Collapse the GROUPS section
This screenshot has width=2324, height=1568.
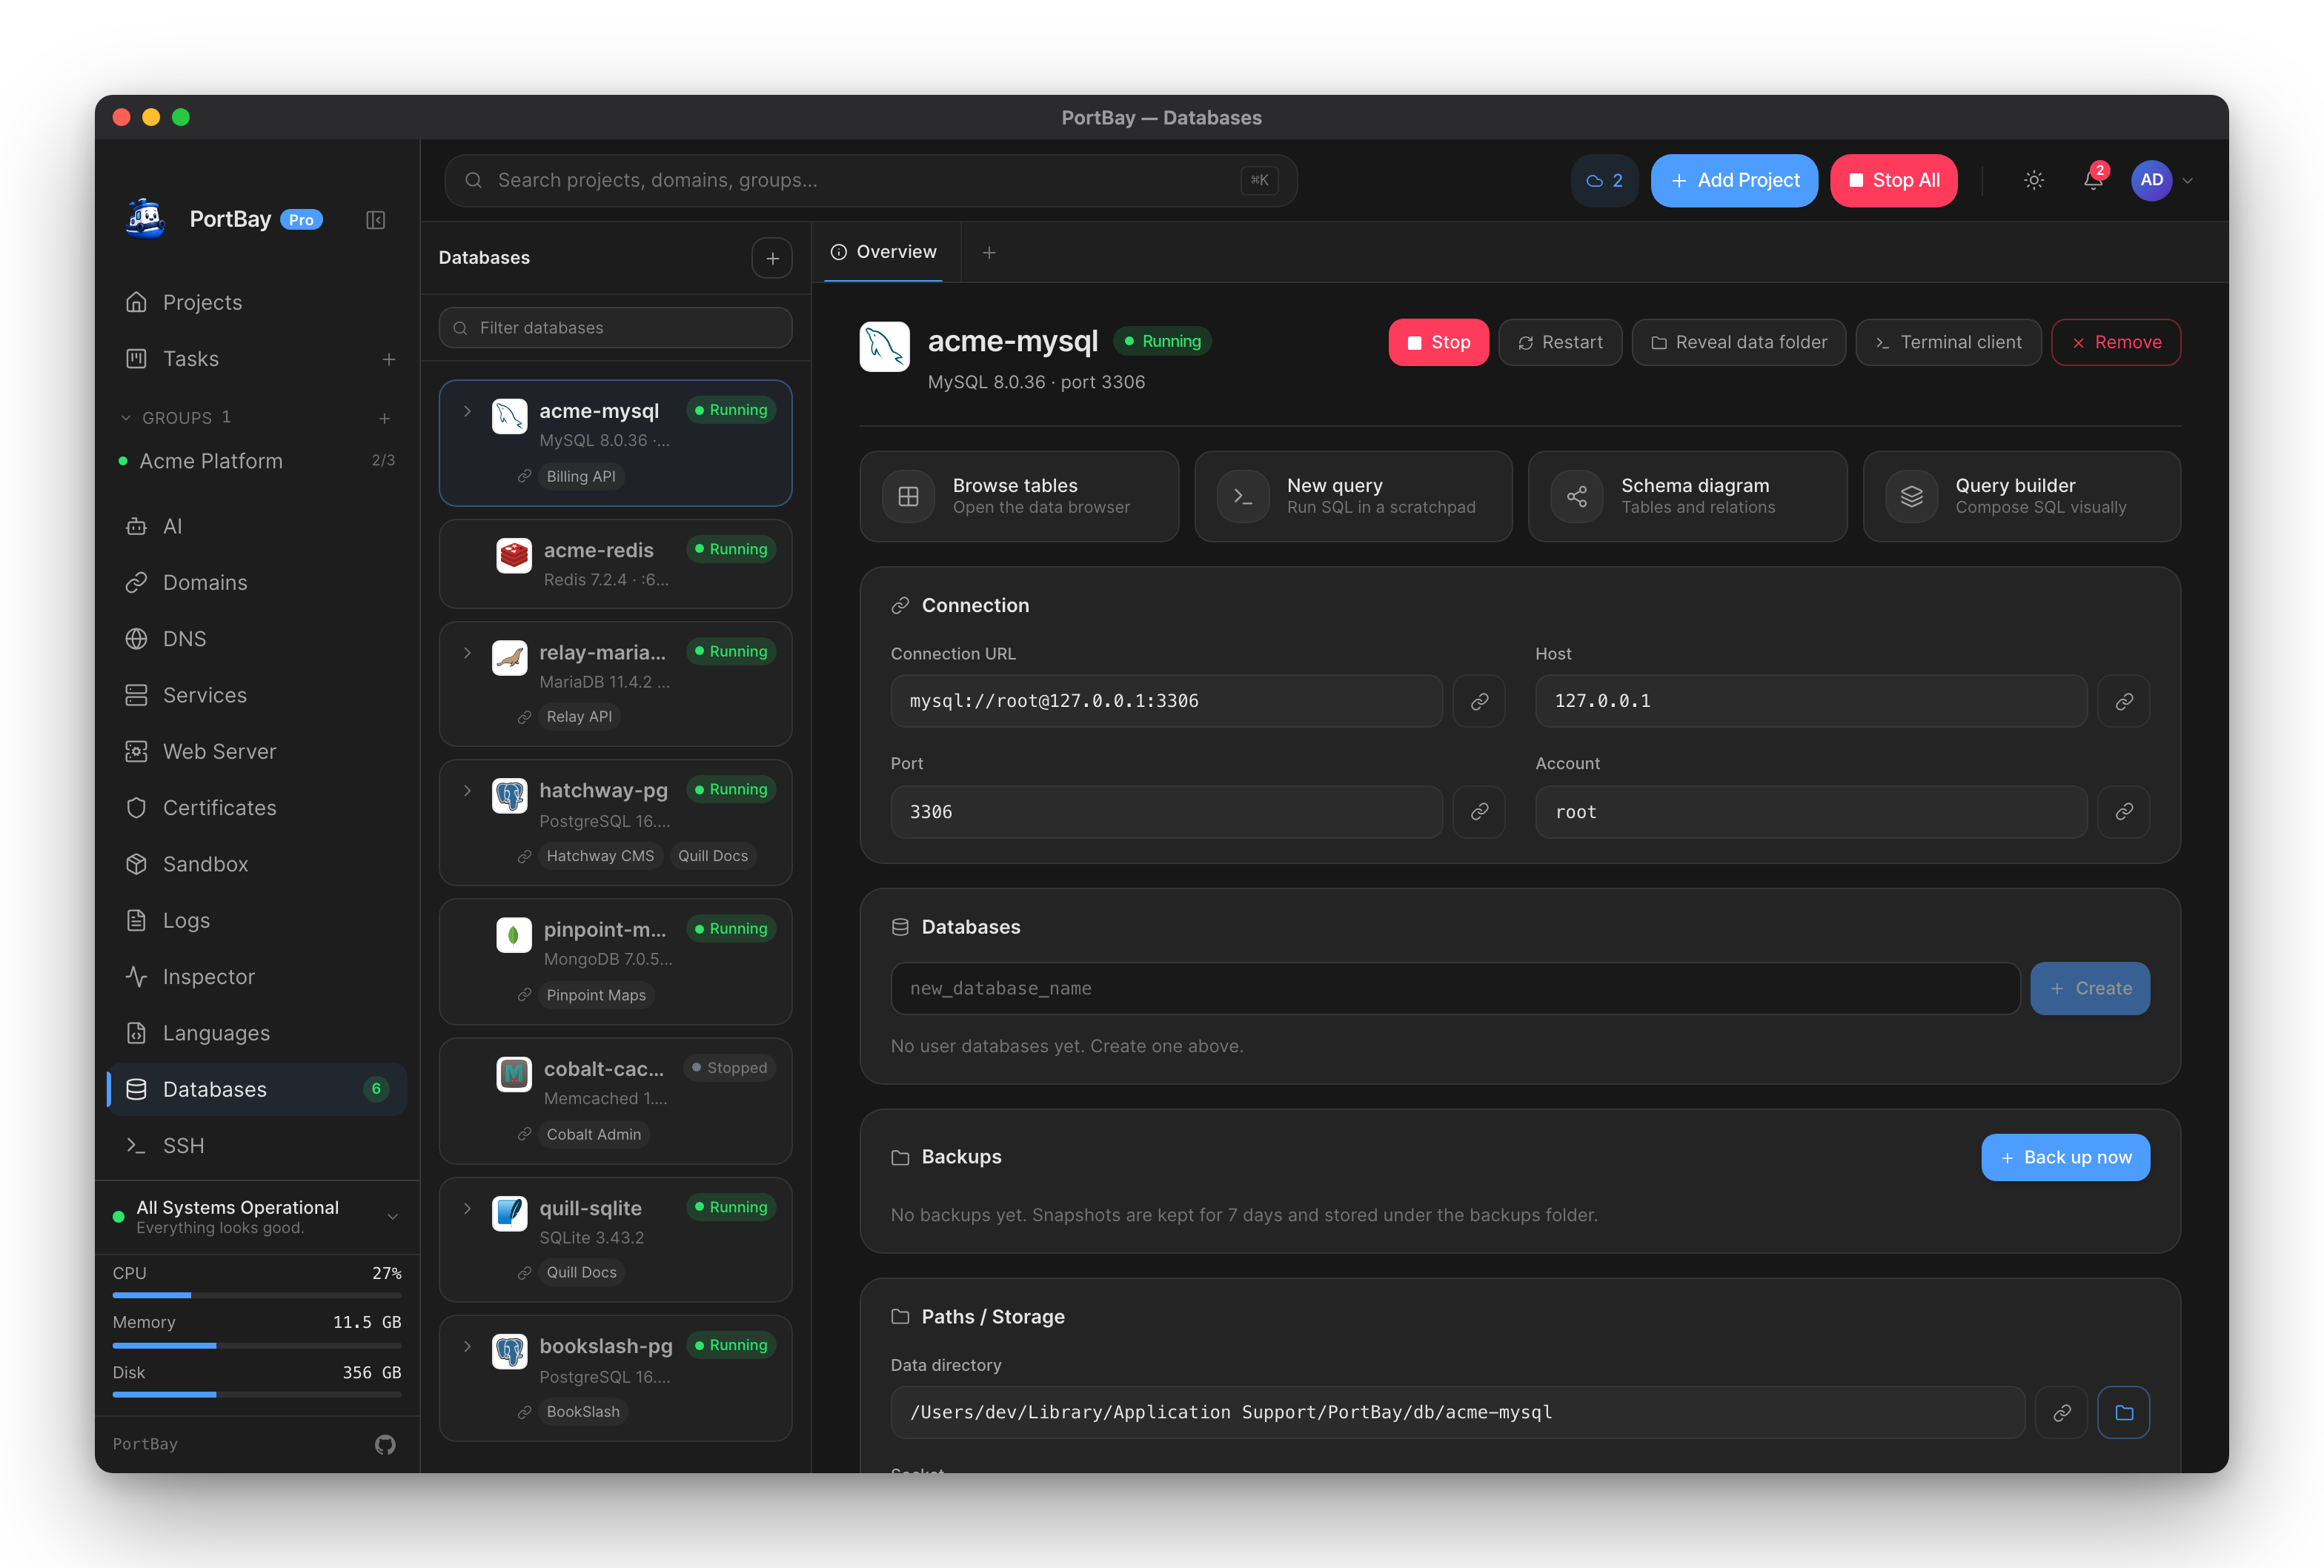click(126, 418)
